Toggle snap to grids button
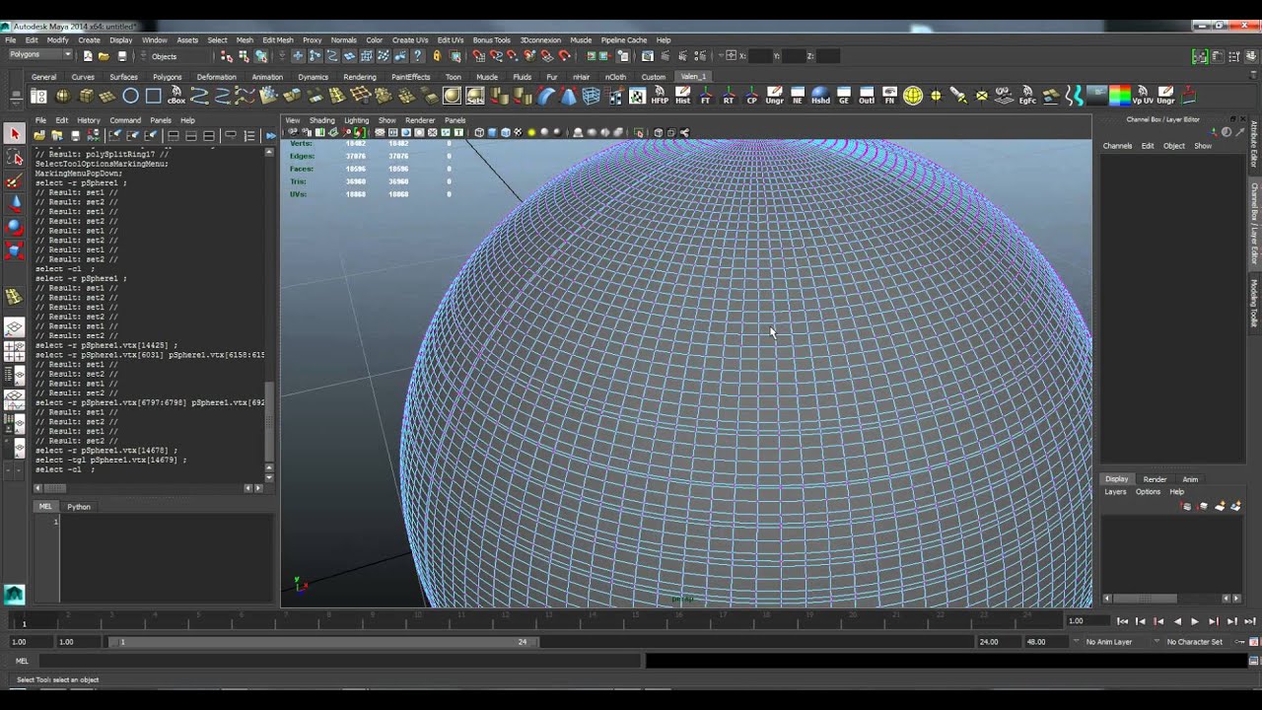This screenshot has height=710, width=1262. coord(478,56)
